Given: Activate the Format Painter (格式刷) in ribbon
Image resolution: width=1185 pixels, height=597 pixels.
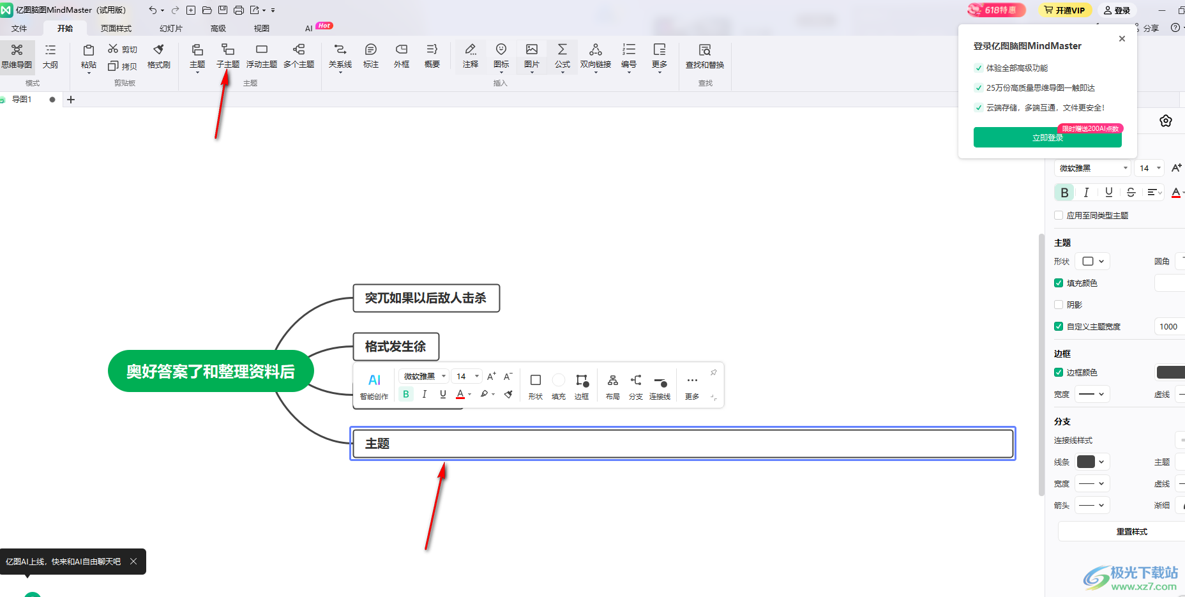Looking at the screenshot, I should pos(159,56).
